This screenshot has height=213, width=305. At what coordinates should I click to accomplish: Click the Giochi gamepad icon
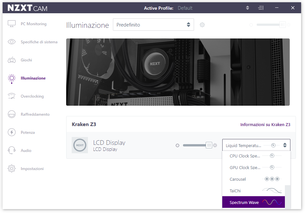[12, 60]
